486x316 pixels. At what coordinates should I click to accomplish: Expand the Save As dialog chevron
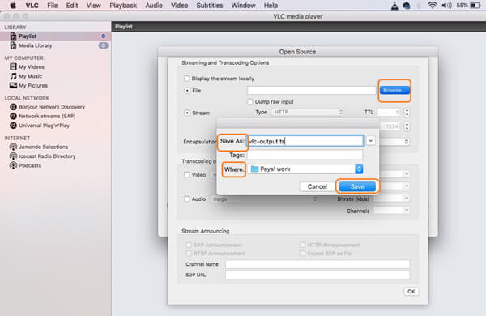(x=370, y=141)
